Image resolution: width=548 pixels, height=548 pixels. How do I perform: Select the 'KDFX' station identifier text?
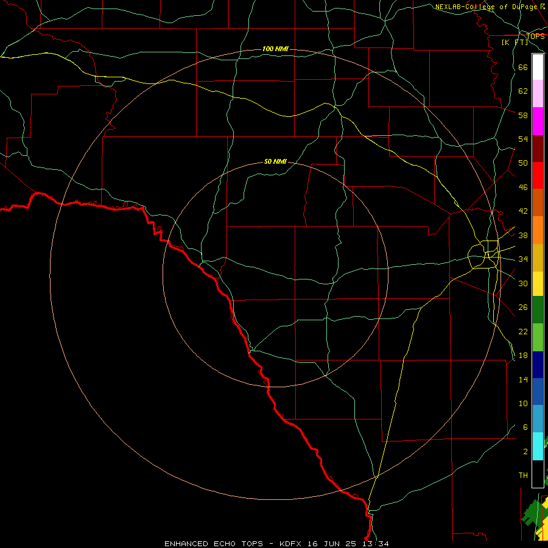coord(291,544)
